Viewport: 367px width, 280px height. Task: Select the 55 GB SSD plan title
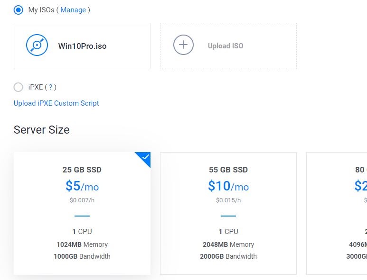[228, 170]
